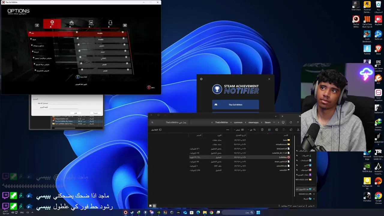Click the Date modified column header

tap(241, 135)
